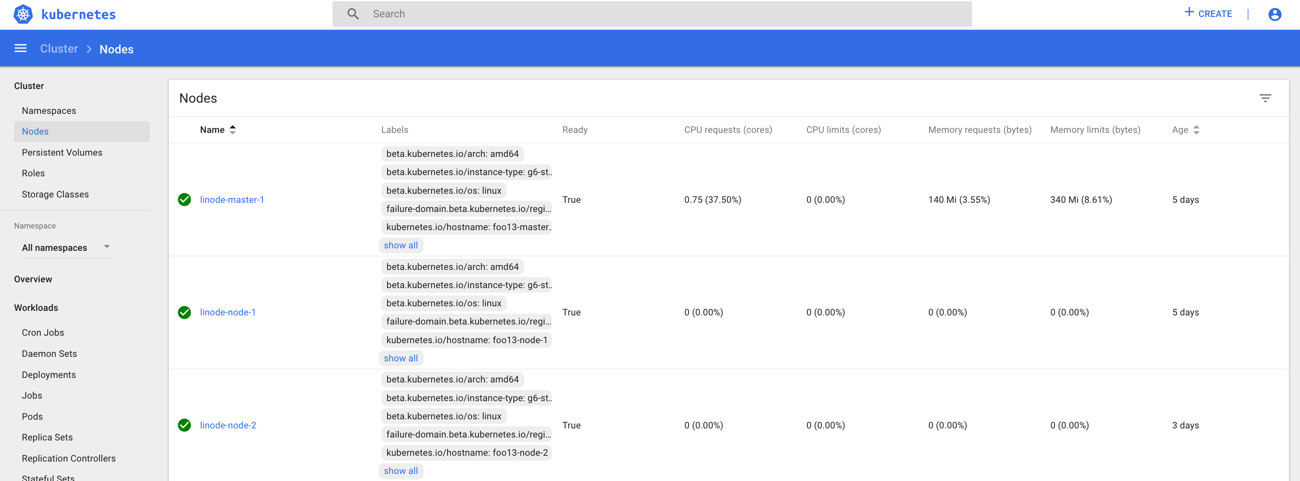Click the search magnifier icon
The height and width of the screenshot is (481, 1300).
353,14
